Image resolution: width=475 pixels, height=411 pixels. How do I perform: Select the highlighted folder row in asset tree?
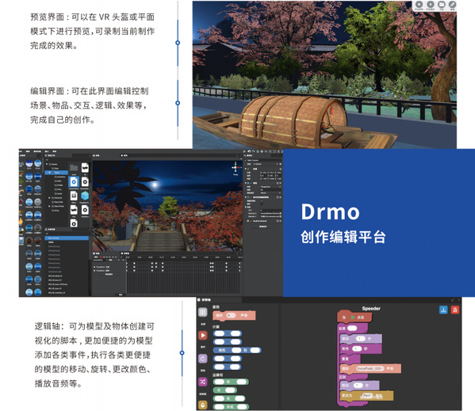[56, 173]
